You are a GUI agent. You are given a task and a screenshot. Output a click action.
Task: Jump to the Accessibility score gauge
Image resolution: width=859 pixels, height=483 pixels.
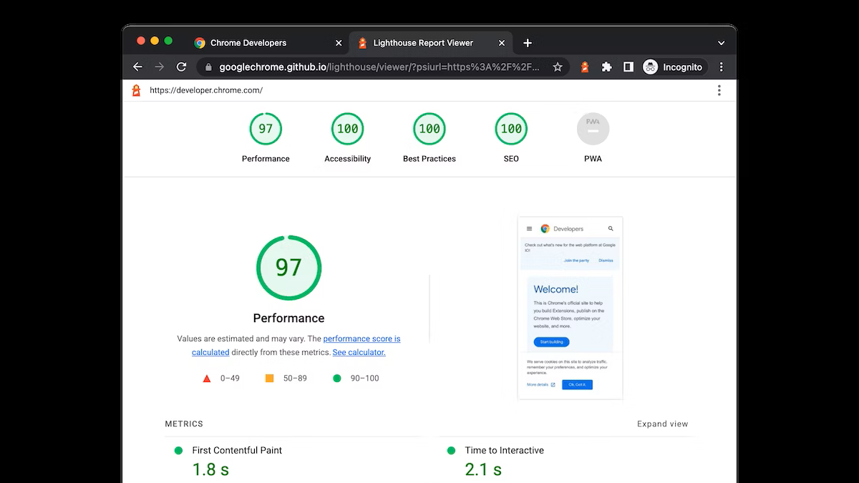[347, 130]
